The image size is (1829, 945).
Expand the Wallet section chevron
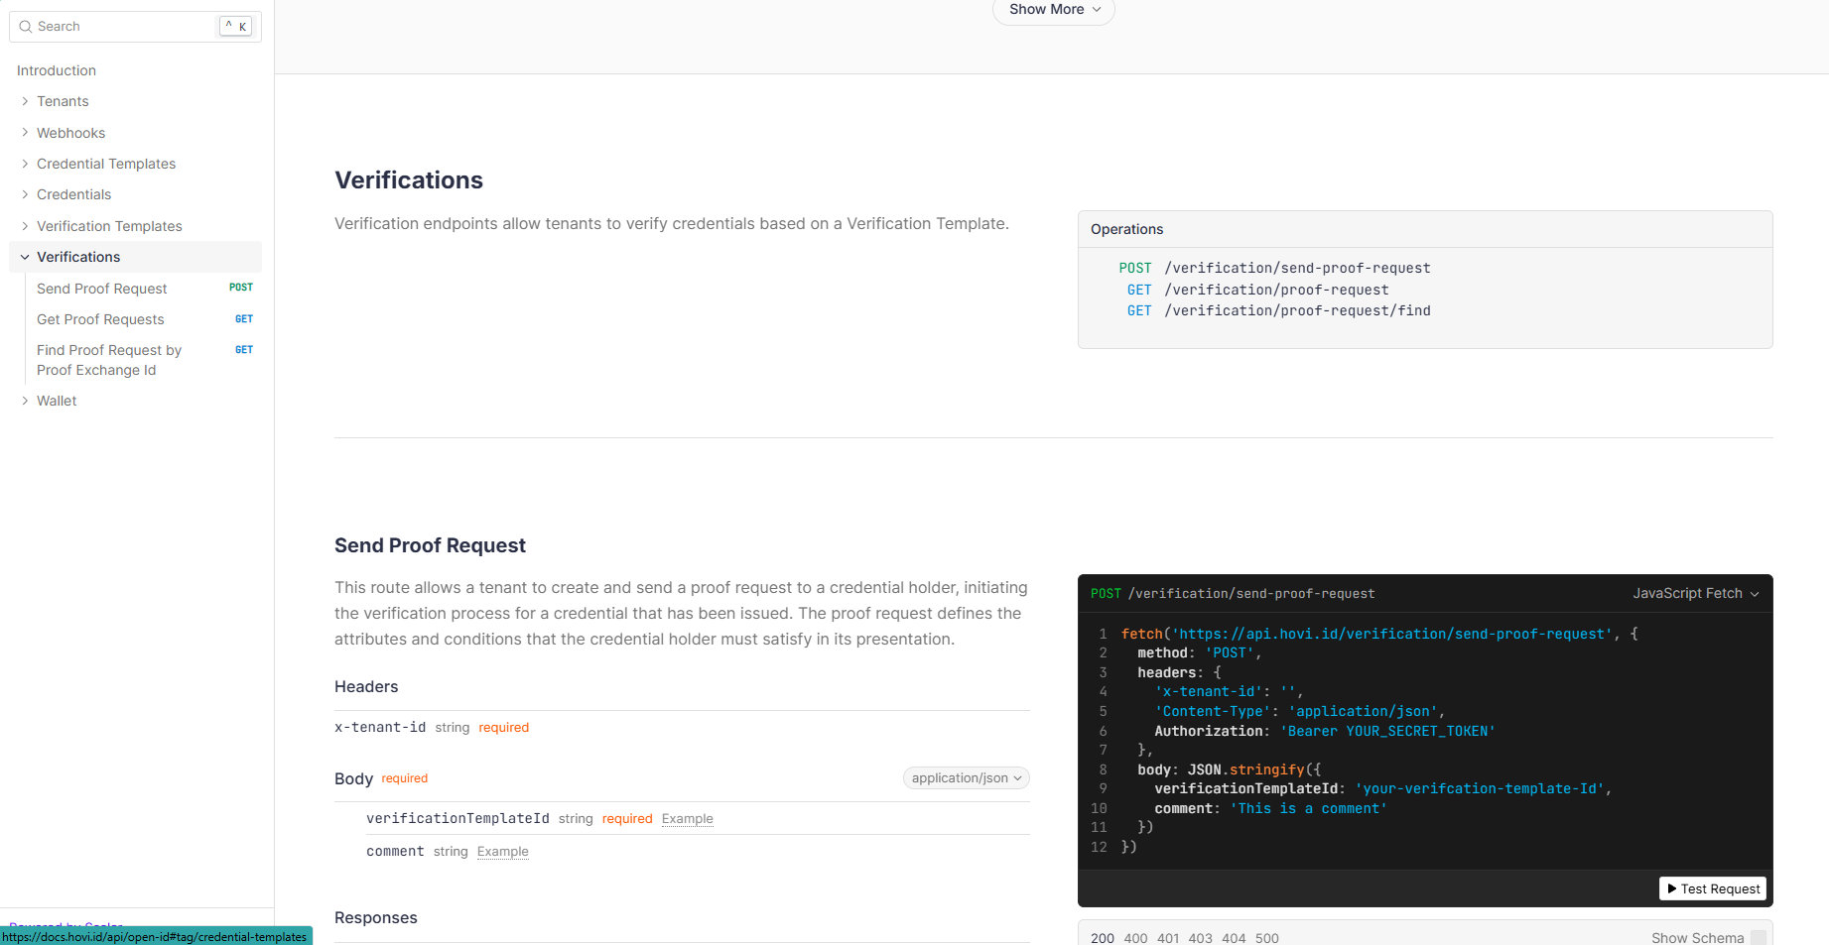[x=25, y=401]
